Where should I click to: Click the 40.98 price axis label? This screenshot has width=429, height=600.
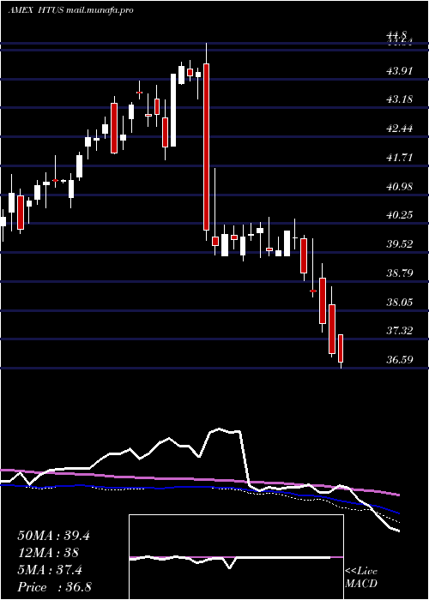(x=400, y=186)
